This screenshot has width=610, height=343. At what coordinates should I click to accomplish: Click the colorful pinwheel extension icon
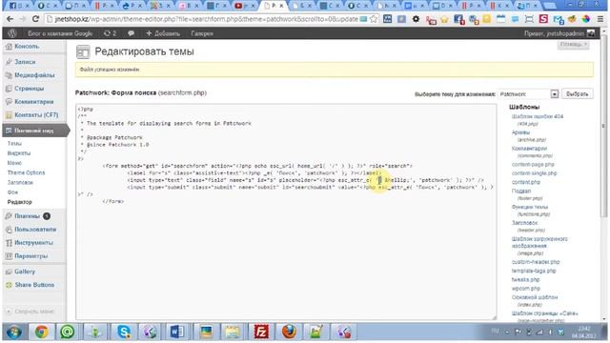[586, 19]
